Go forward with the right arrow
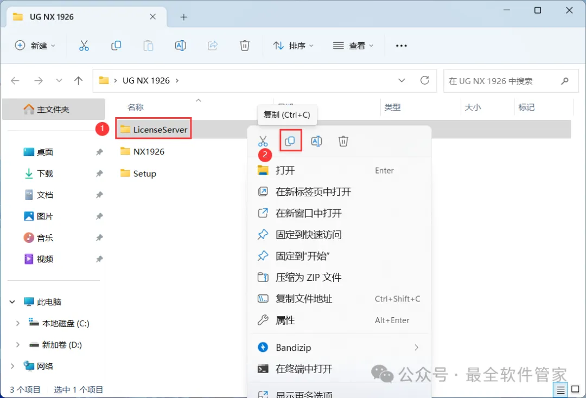 39,80
